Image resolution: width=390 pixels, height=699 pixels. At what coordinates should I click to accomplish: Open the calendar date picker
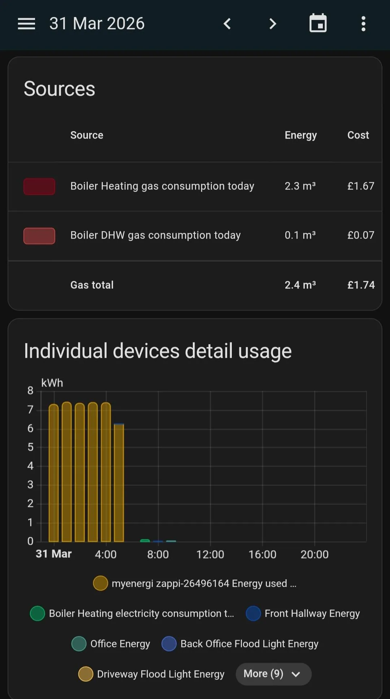click(318, 24)
